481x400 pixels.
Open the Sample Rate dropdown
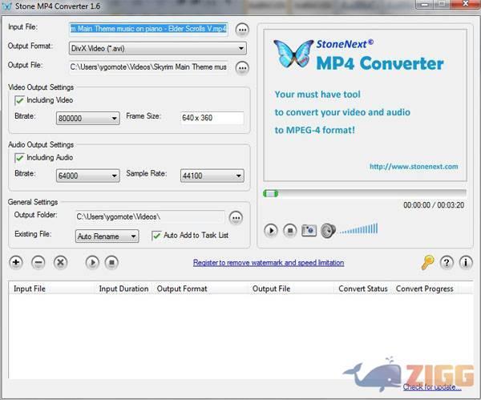pyautogui.click(x=238, y=176)
